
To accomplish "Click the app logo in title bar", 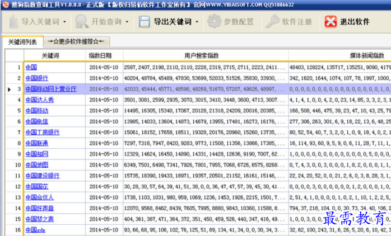I will [5, 5].
